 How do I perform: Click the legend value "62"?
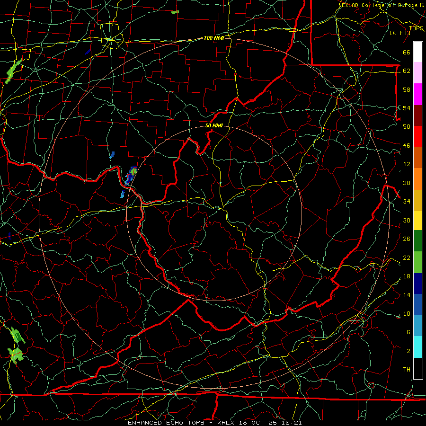pyautogui.click(x=407, y=71)
